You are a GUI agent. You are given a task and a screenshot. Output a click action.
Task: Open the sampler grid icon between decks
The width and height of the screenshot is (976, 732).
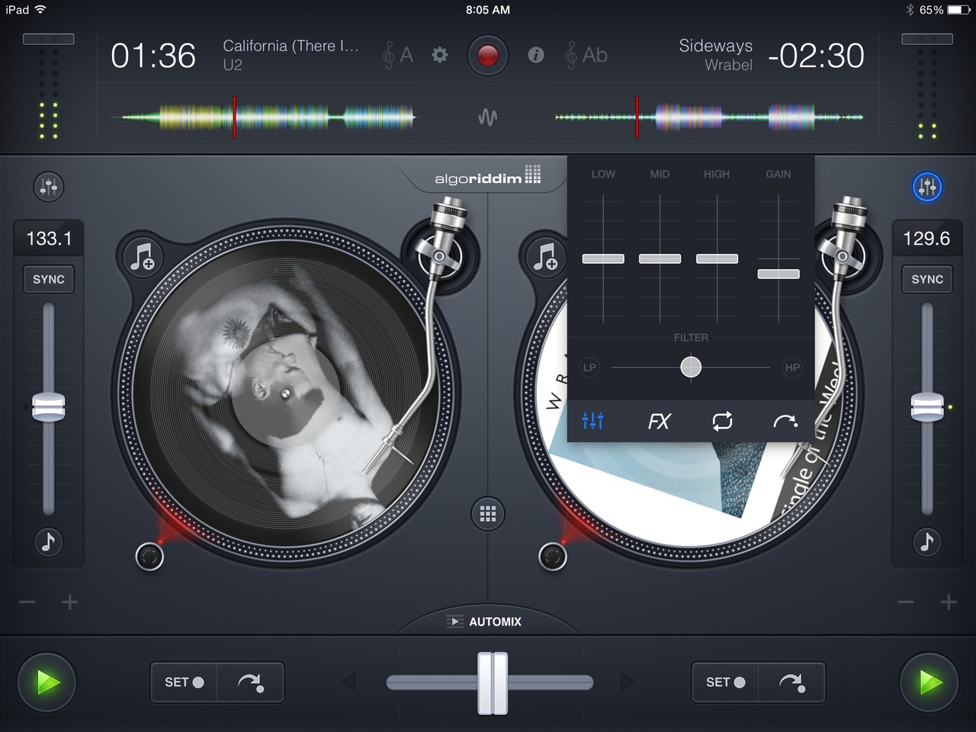pyautogui.click(x=488, y=514)
